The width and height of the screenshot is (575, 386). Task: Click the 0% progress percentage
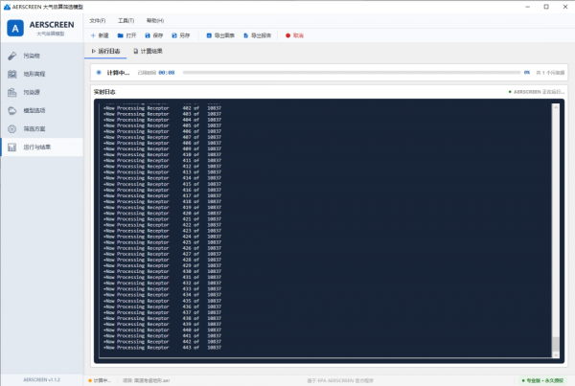(x=526, y=73)
